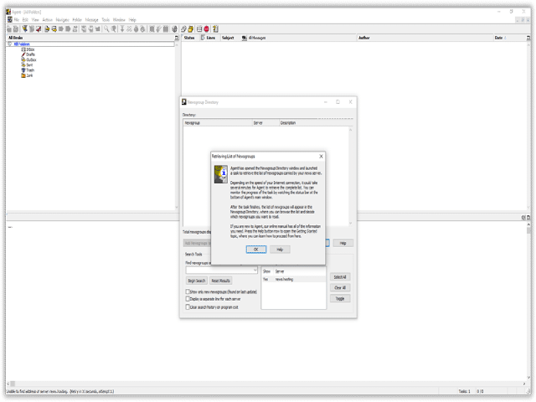Screen dimensions: 536x402
Task: Enable display separate line for each server
Action: coord(188,299)
